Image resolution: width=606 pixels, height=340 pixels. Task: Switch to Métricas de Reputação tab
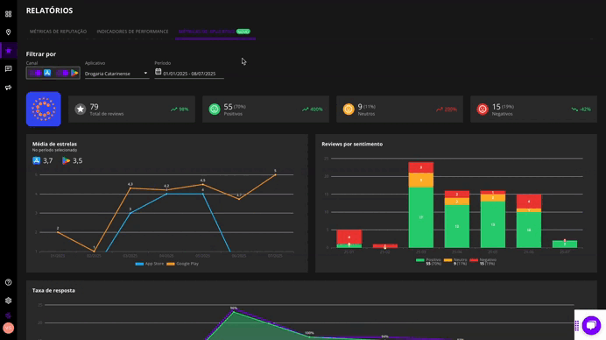tap(58, 32)
